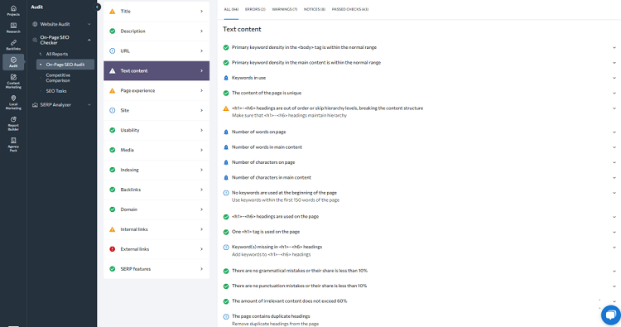
Task: Expand the SERP Analyzer menu
Action: pyautogui.click(x=62, y=105)
